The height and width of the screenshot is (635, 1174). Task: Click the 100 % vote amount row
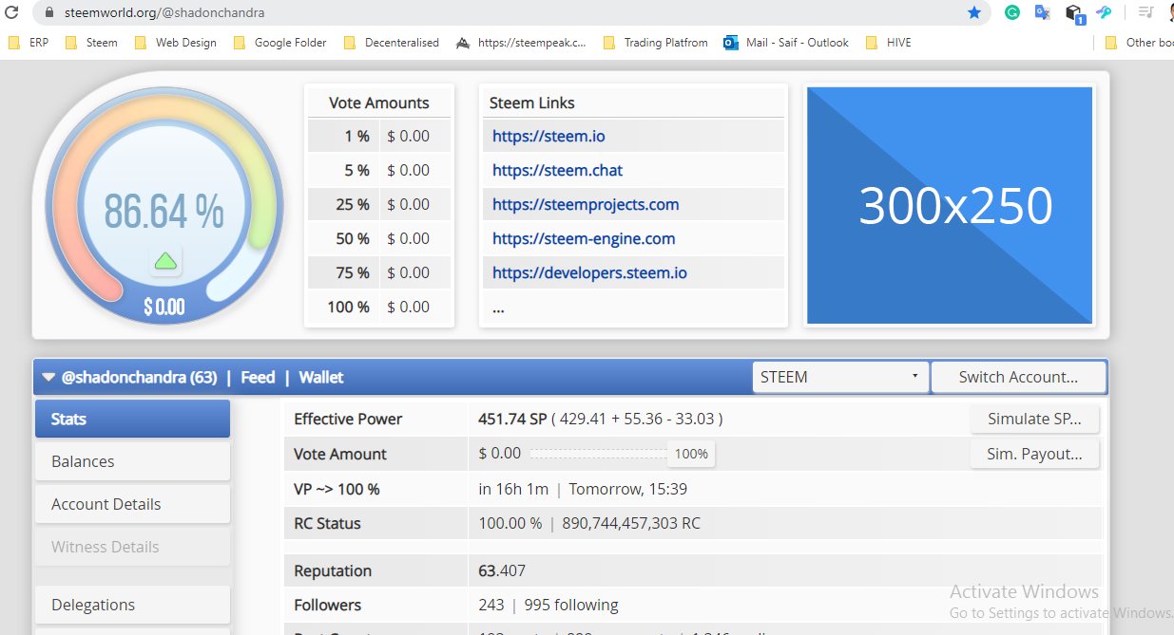379,307
